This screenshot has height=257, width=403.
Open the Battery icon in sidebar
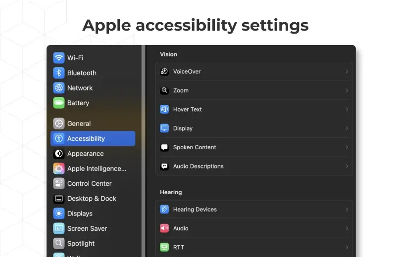(58, 103)
